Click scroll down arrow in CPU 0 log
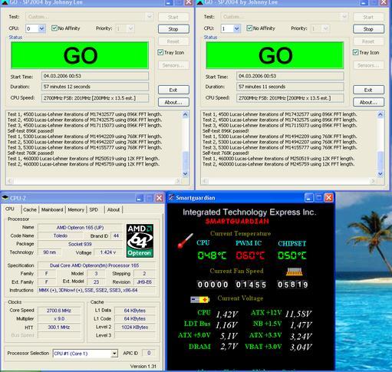 (186, 174)
